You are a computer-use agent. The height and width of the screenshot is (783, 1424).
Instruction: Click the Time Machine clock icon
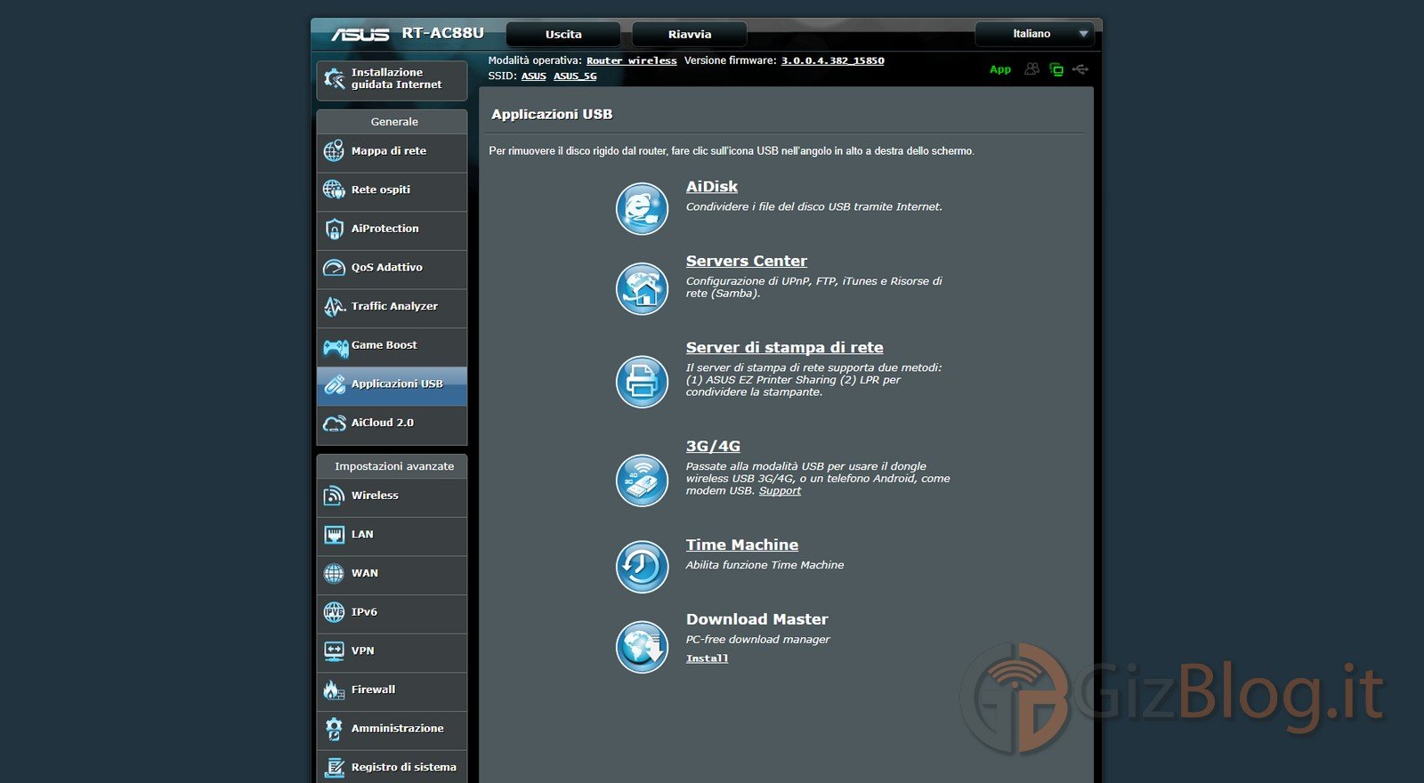tap(642, 566)
